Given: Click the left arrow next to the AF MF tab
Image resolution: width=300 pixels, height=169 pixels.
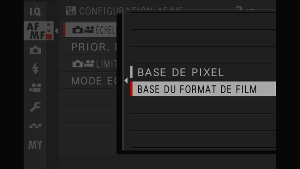Looking at the screenshot, I should (56, 30).
